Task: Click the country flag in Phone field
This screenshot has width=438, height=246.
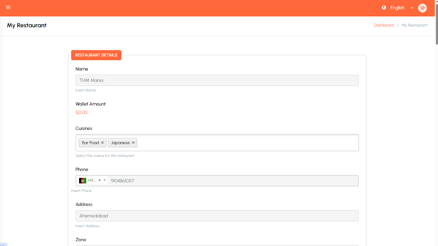Action: pos(82,181)
